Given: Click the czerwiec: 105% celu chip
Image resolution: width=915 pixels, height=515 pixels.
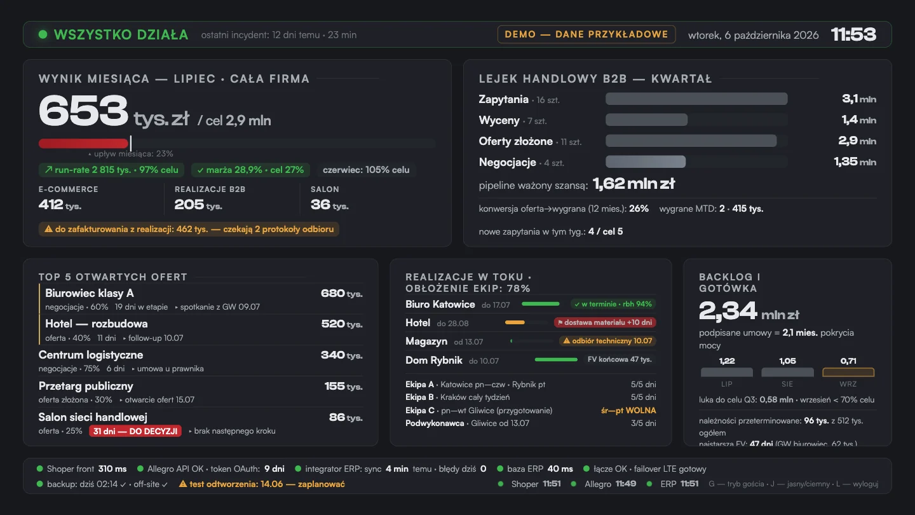Looking at the screenshot, I should [367, 170].
